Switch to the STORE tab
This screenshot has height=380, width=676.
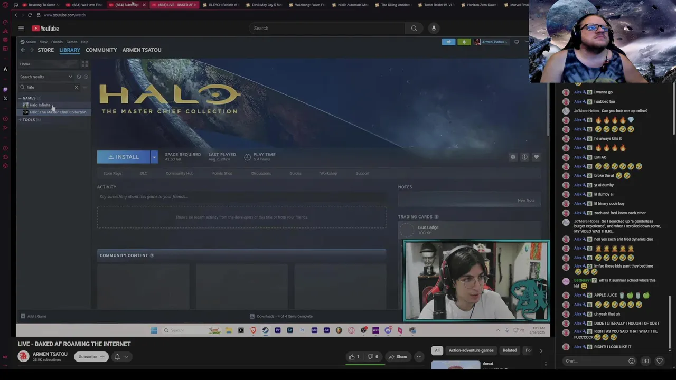(45, 50)
